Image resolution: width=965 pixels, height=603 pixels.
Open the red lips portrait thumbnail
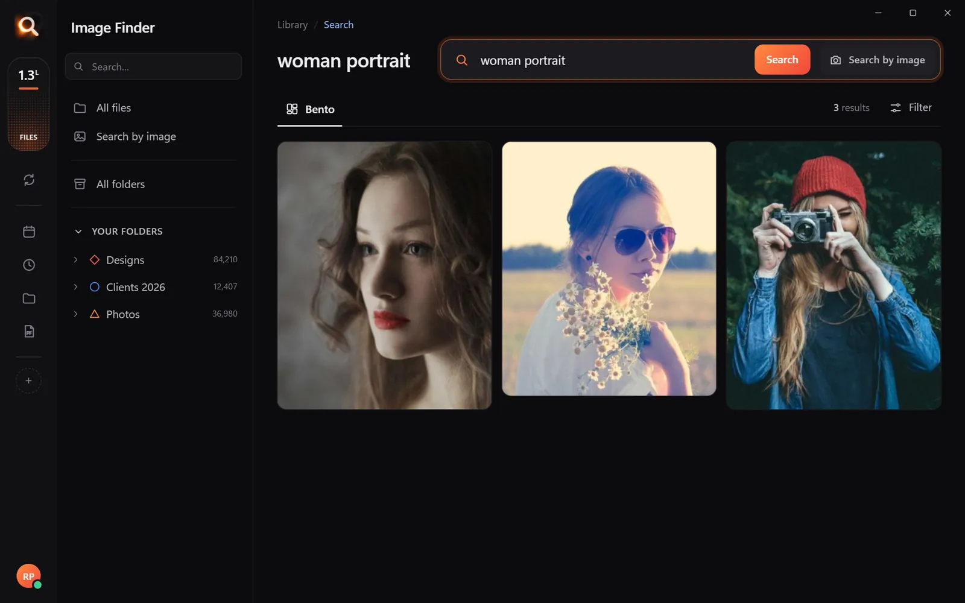point(384,275)
